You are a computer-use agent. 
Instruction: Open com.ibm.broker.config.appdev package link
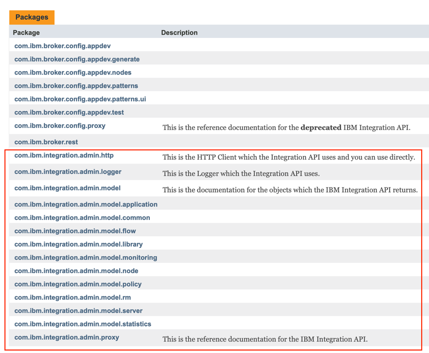point(63,46)
